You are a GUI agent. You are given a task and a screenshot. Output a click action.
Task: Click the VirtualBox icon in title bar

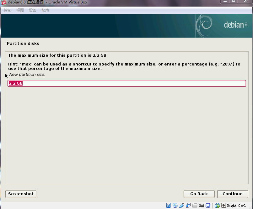point(4,3)
